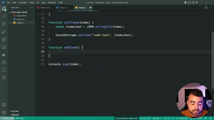Click Ln 20, Col 5 cursor position
Image resolution: width=214 pixels, height=120 pixels.
[x=145, y=118]
